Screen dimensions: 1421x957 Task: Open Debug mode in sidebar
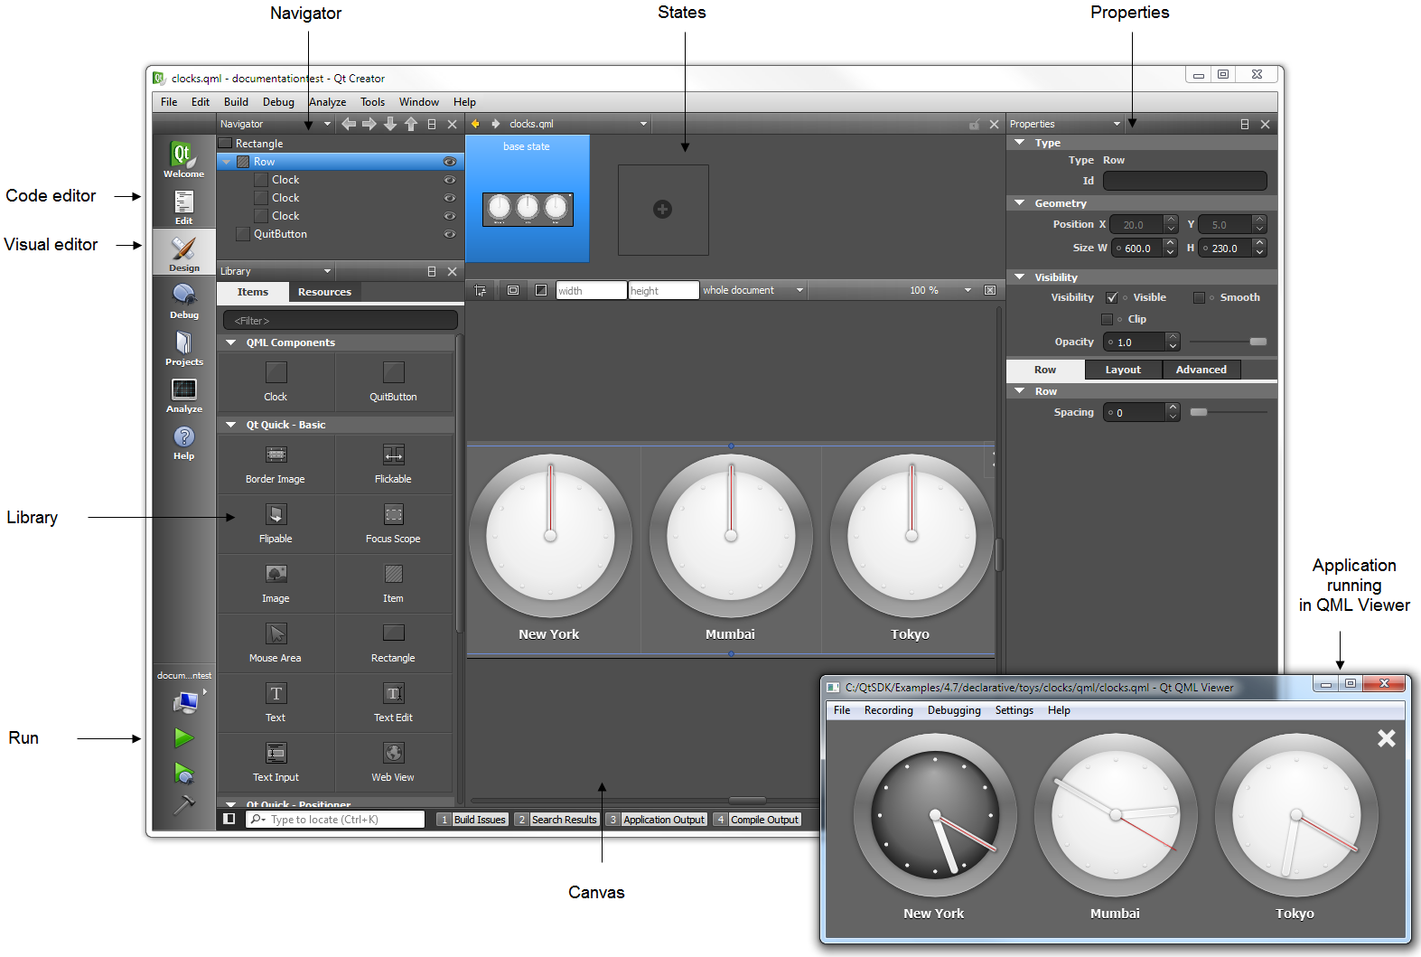click(183, 300)
